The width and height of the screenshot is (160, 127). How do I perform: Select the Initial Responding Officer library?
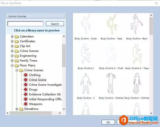(45, 99)
